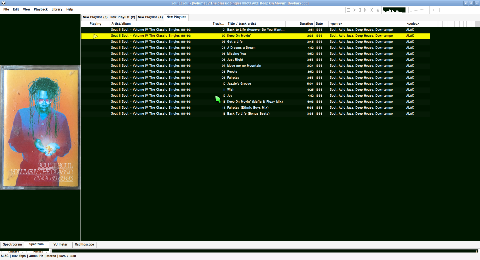Click the album text in the Missing You row
Viewport: 480px width, 260px height.
pos(151,54)
